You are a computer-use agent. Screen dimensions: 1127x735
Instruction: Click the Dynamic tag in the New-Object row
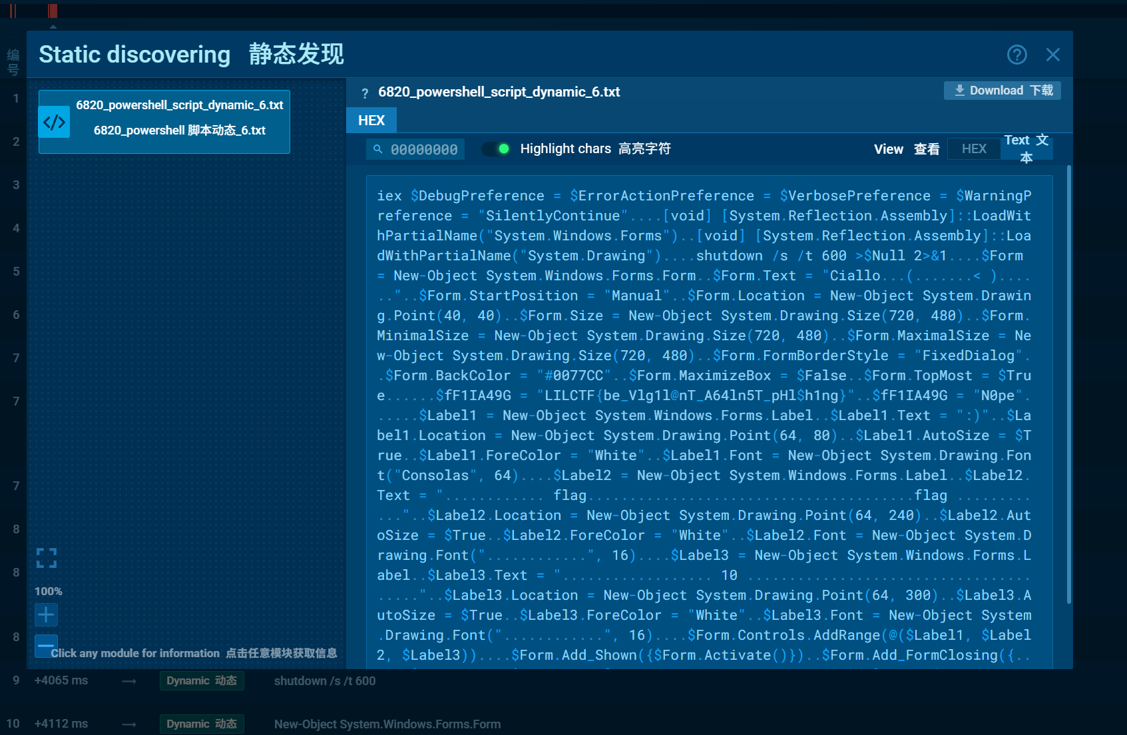click(202, 724)
